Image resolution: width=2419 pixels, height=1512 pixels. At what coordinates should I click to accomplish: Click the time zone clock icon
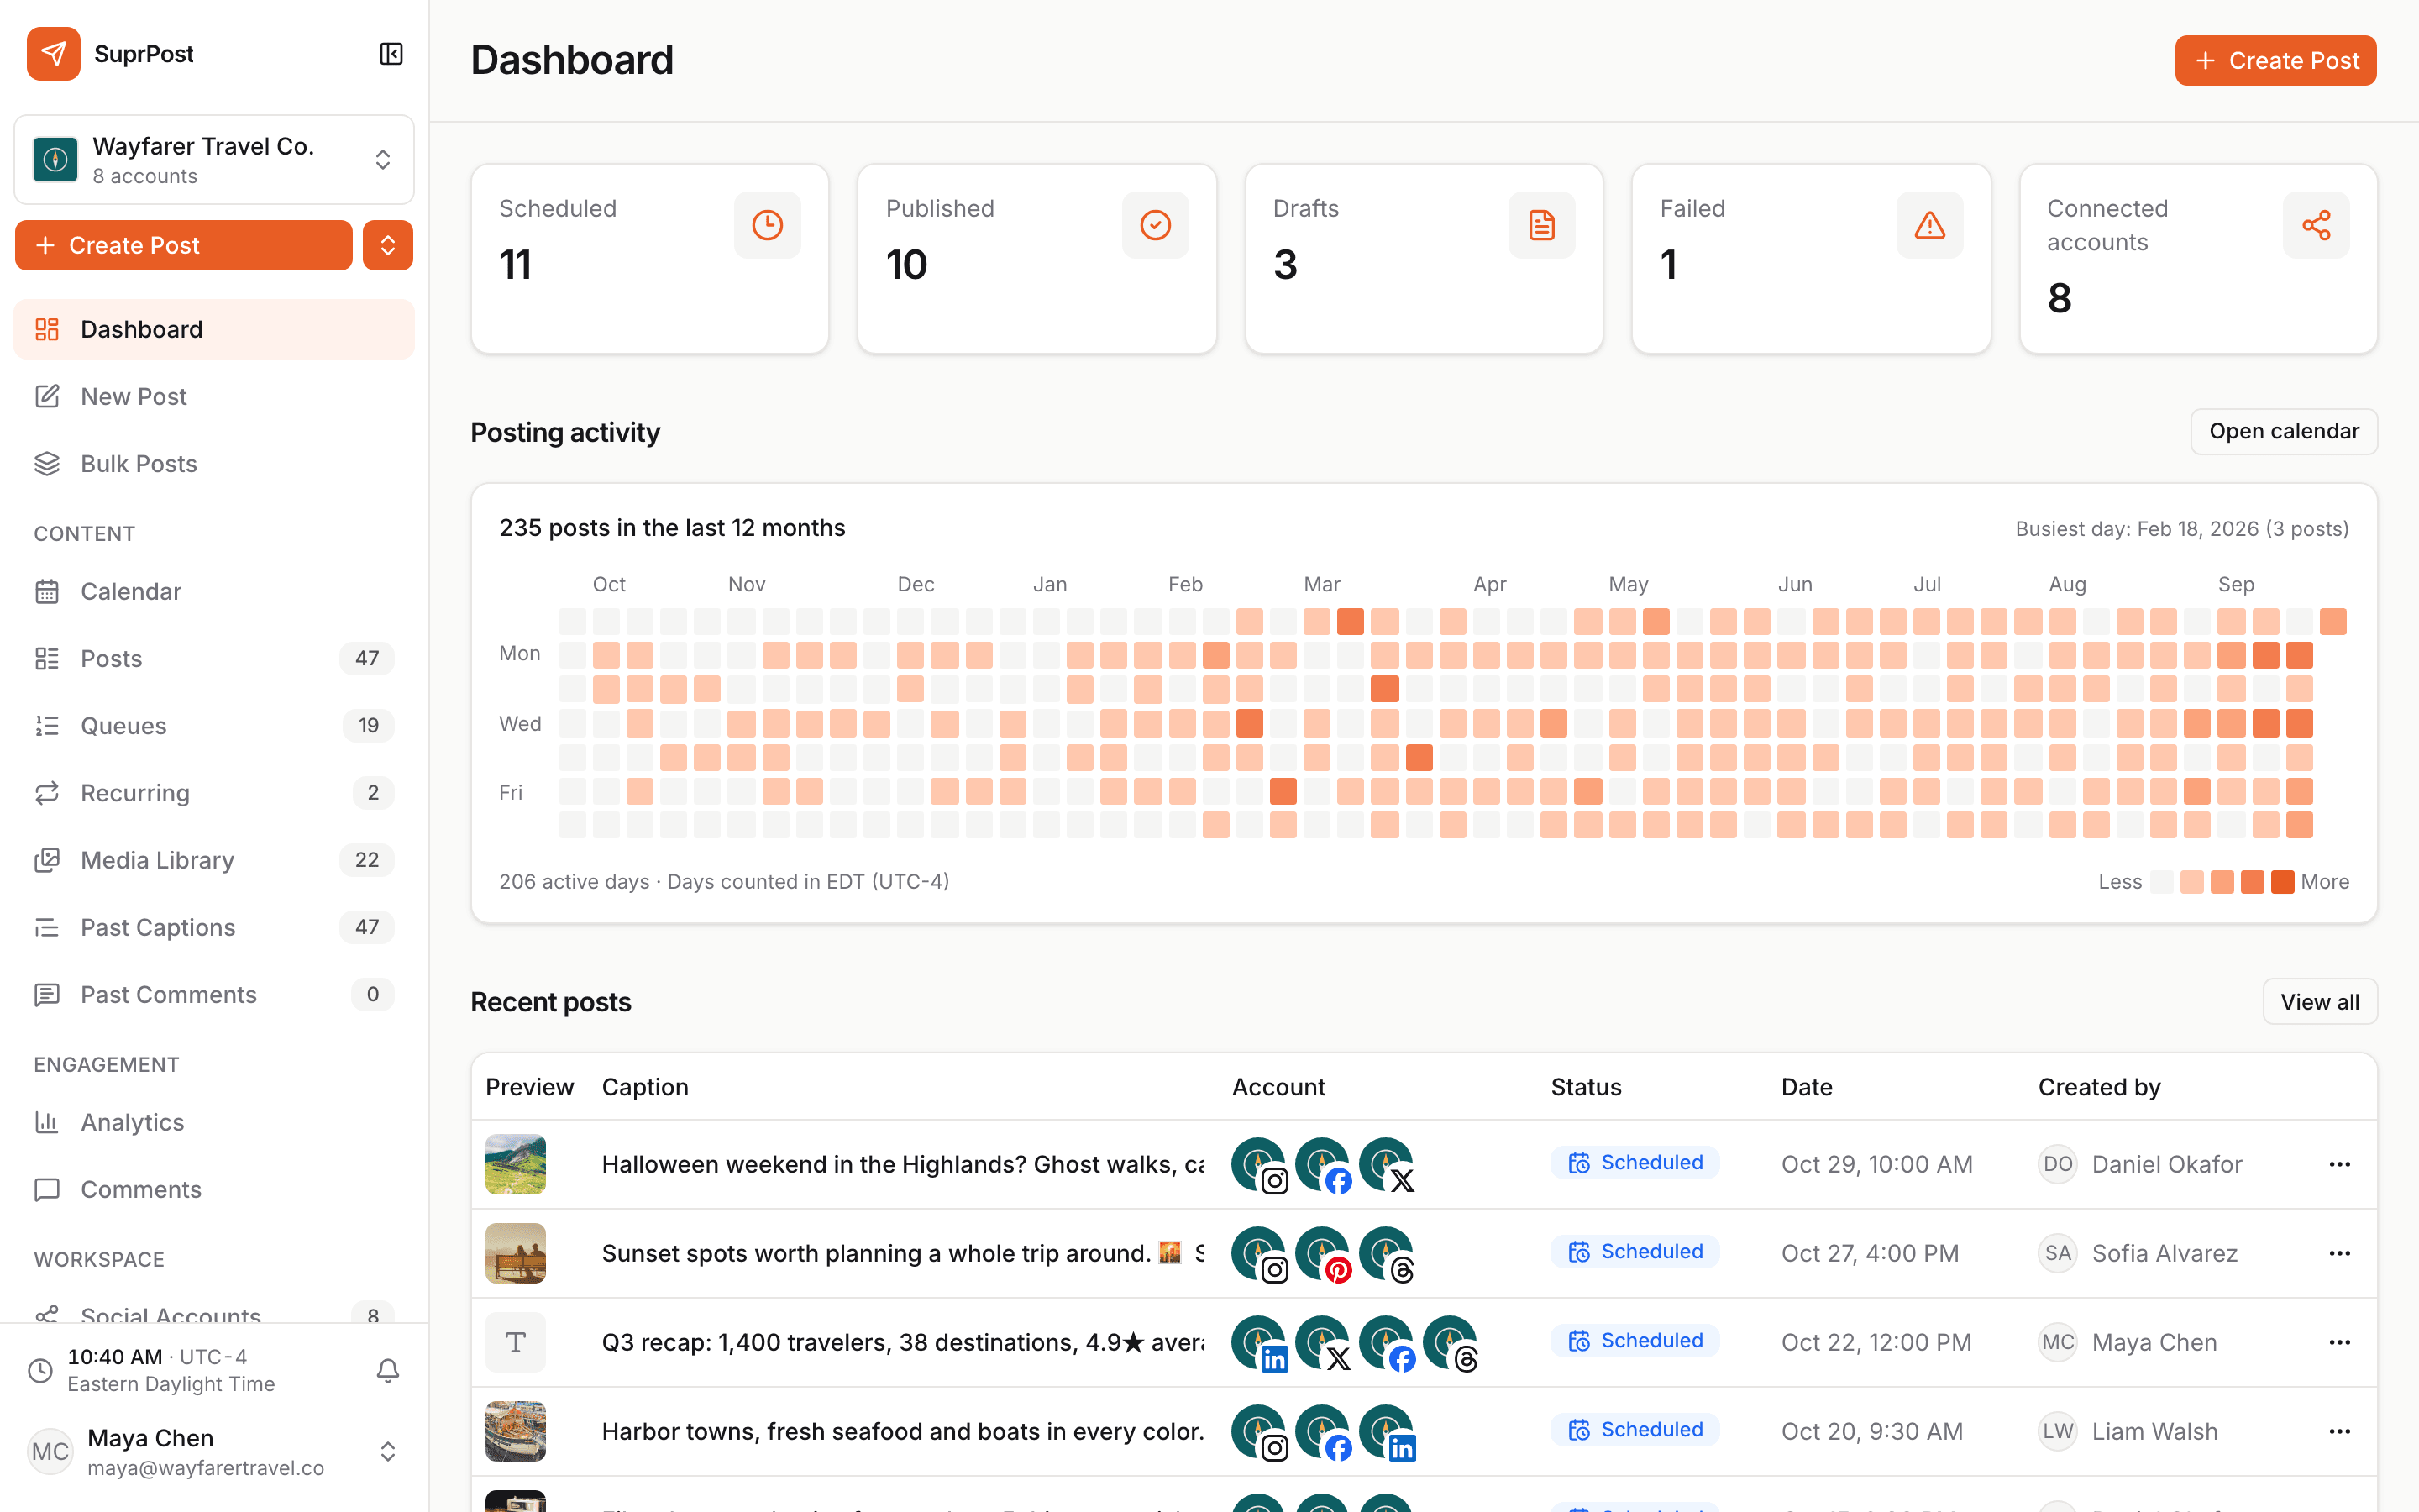click(x=40, y=1370)
